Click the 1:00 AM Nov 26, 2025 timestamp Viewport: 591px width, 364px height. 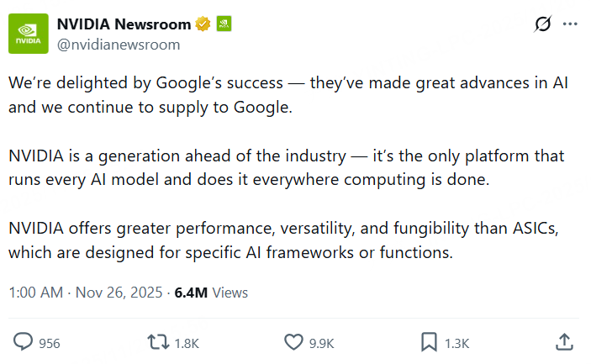85,293
